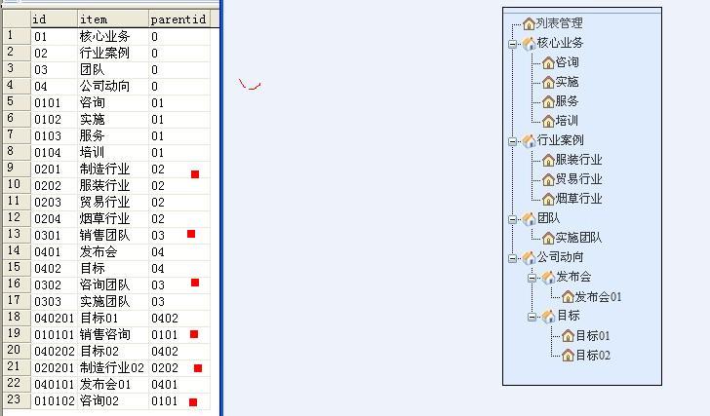Select row header number 1
This screenshot has height=416, width=710.
coord(17,36)
